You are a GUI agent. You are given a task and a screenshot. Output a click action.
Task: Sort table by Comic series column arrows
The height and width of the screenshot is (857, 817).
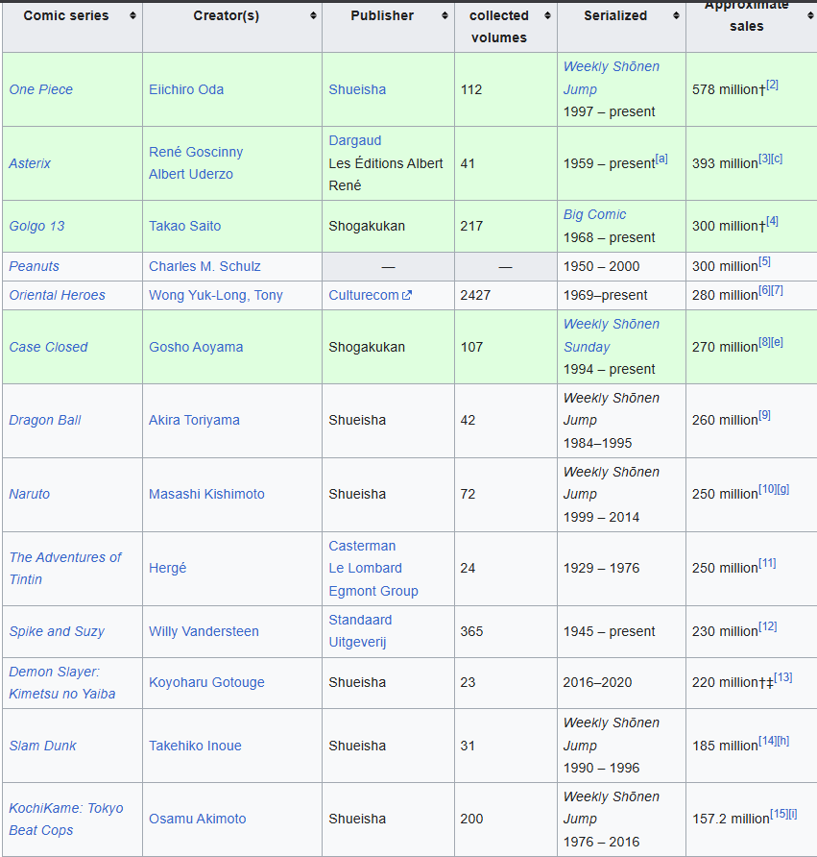point(132,15)
